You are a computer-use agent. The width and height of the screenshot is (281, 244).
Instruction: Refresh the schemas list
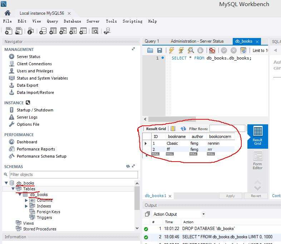(x=128, y=167)
